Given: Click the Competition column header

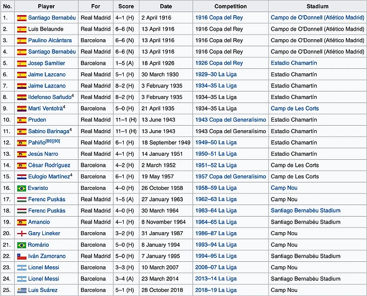Looking at the screenshot, I should [231, 7].
